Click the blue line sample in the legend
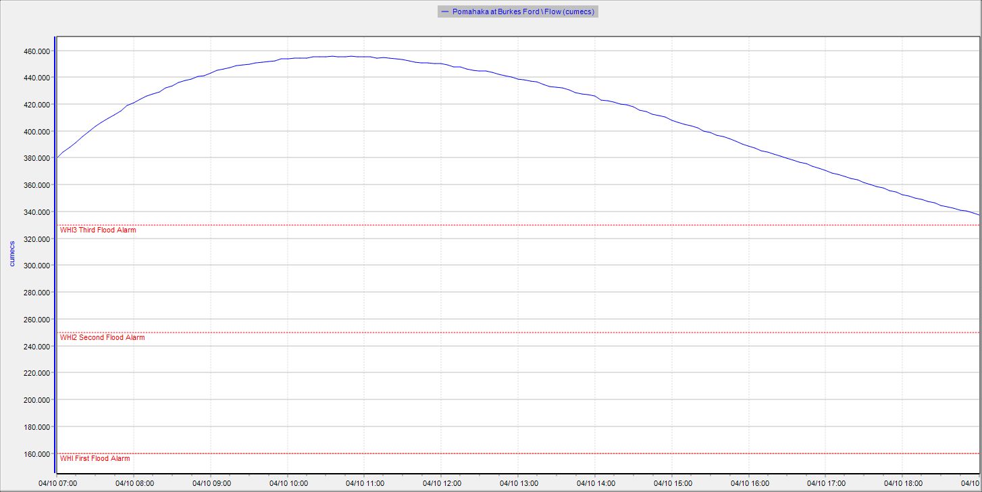The height and width of the screenshot is (492, 982). (444, 11)
